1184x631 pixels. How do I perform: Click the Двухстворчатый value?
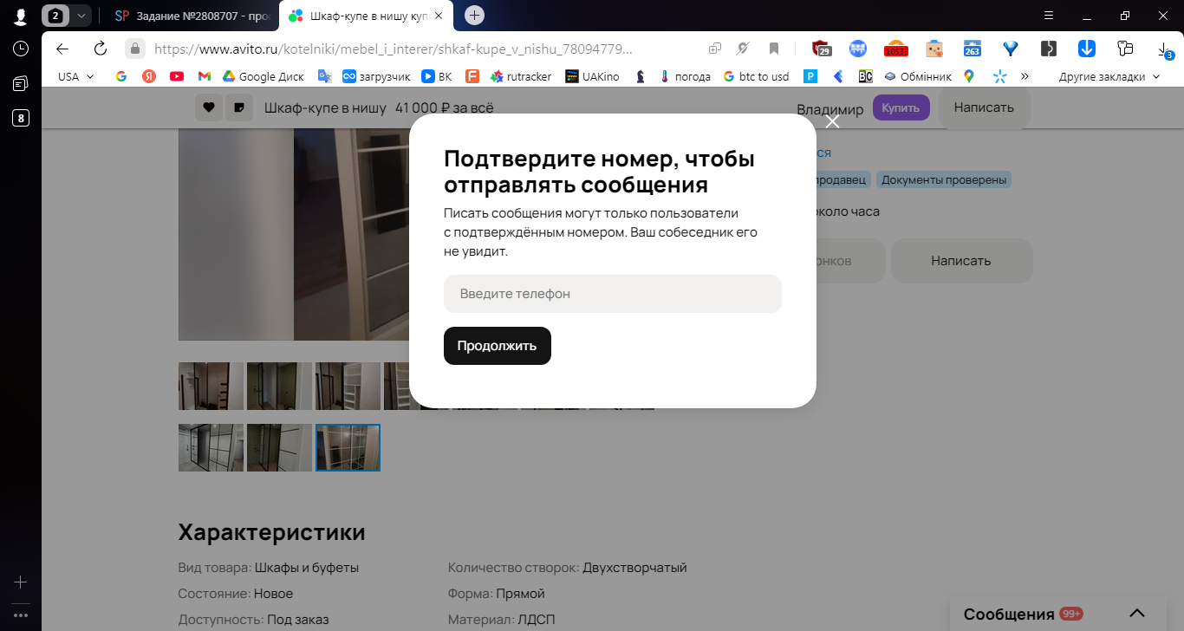pos(634,568)
